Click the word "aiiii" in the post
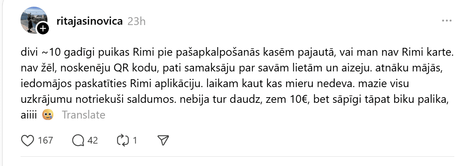 [x=30, y=115]
